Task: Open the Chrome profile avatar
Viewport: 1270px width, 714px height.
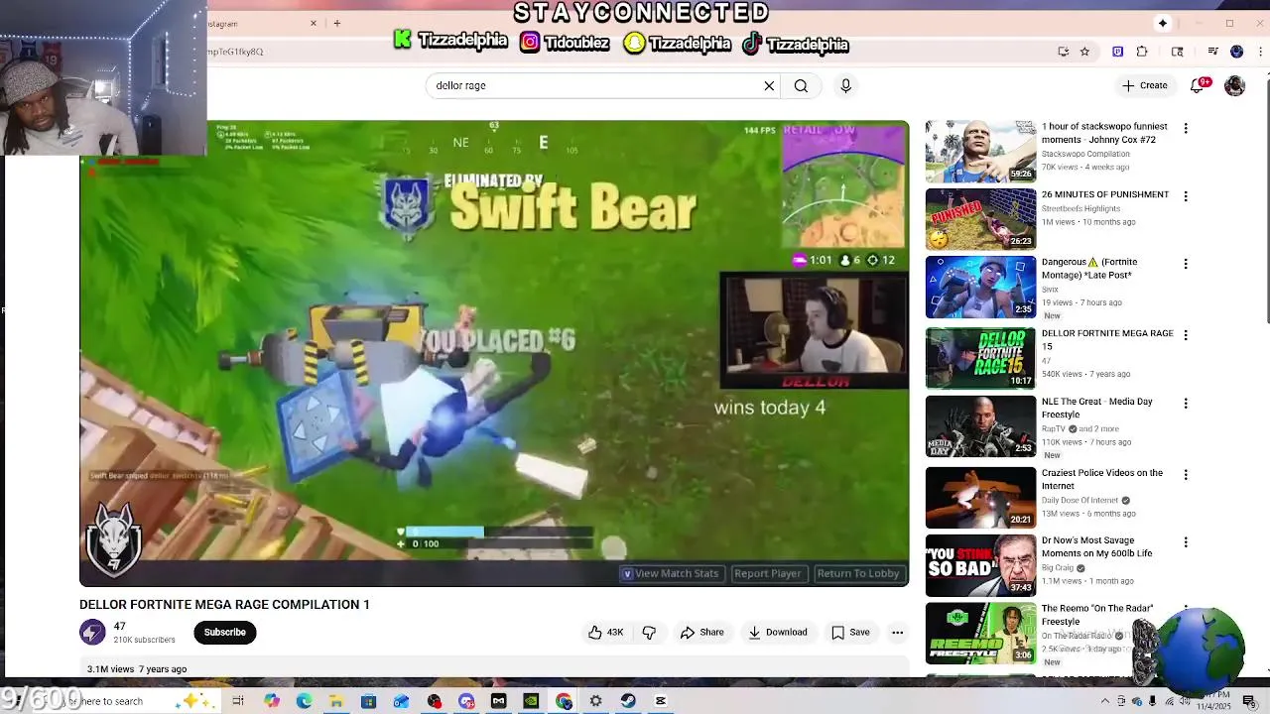Action: [x=1236, y=52]
